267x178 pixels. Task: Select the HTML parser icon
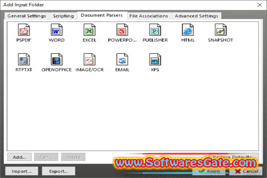188,30
